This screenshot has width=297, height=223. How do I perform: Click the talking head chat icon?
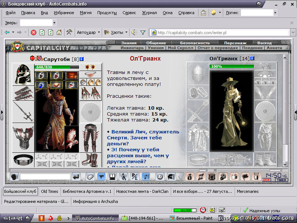(14, 177)
